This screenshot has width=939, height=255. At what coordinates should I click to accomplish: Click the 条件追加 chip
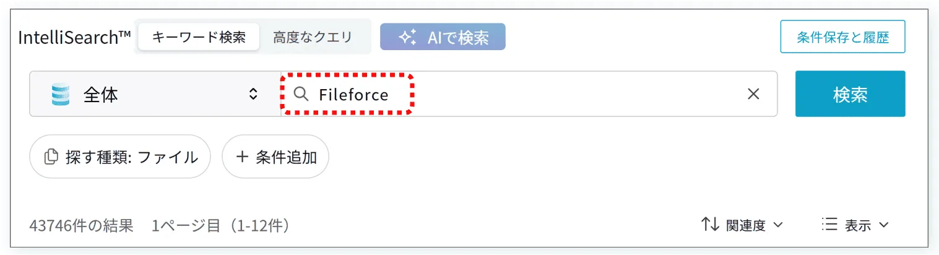[275, 157]
